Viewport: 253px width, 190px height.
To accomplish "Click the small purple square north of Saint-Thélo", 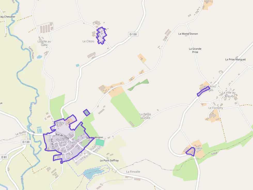I will coord(86,112).
